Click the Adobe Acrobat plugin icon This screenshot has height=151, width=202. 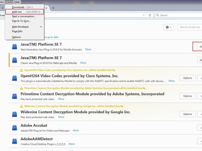14,127
